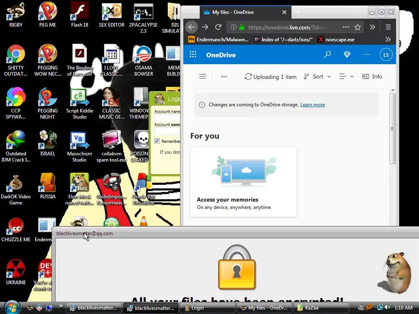Launch Script Kiddie Studio shortcut
The height and width of the screenshot is (314, 419).
point(80,103)
